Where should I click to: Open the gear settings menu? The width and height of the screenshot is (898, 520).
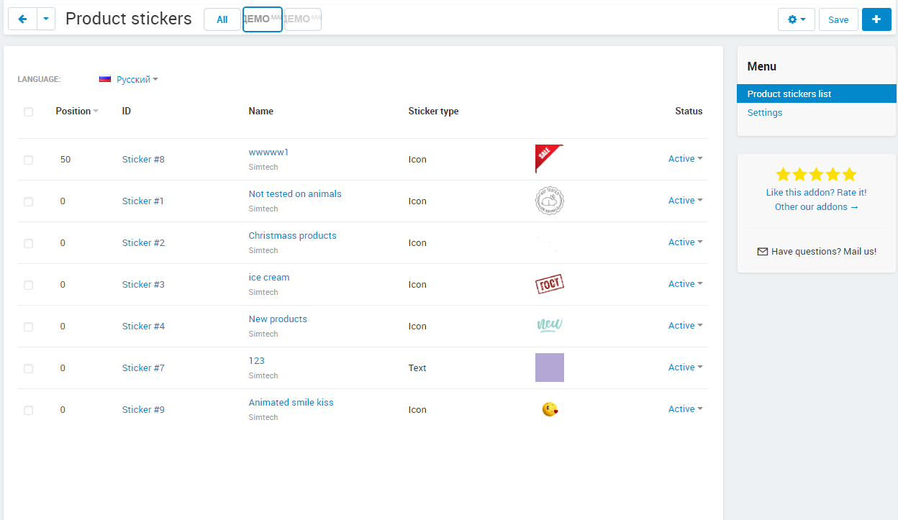pyautogui.click(x=796, y=19)
